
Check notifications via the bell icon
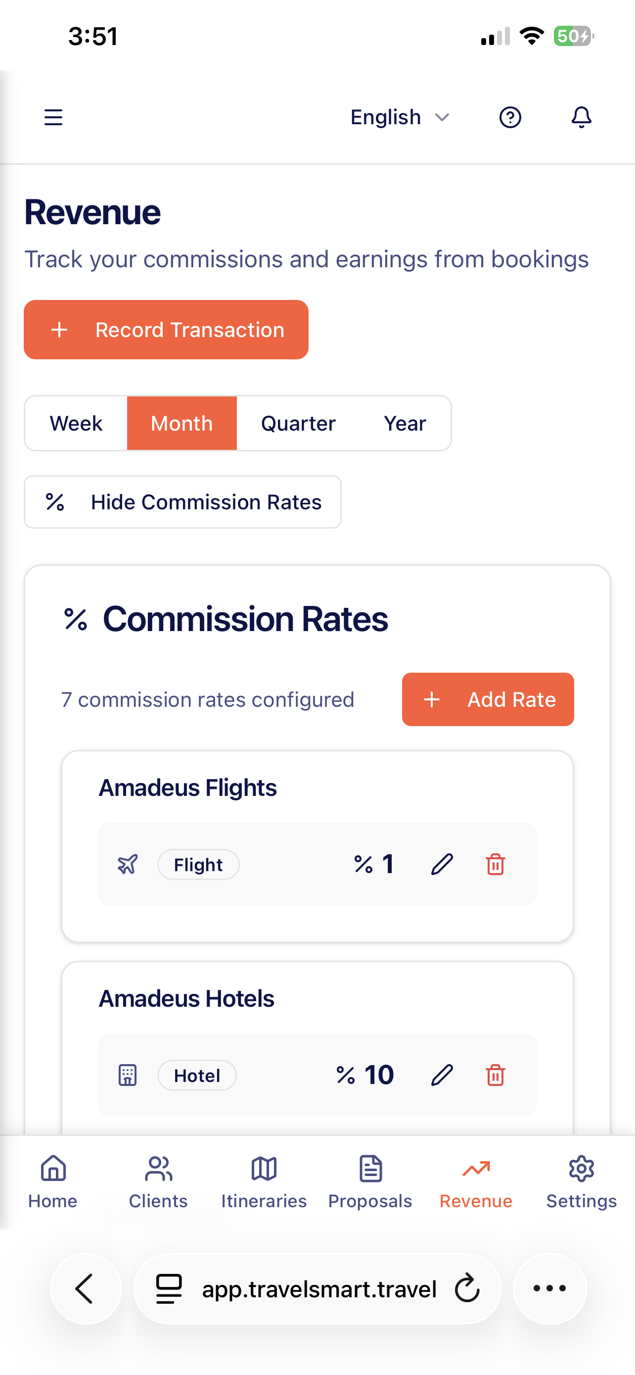[581, 117]
